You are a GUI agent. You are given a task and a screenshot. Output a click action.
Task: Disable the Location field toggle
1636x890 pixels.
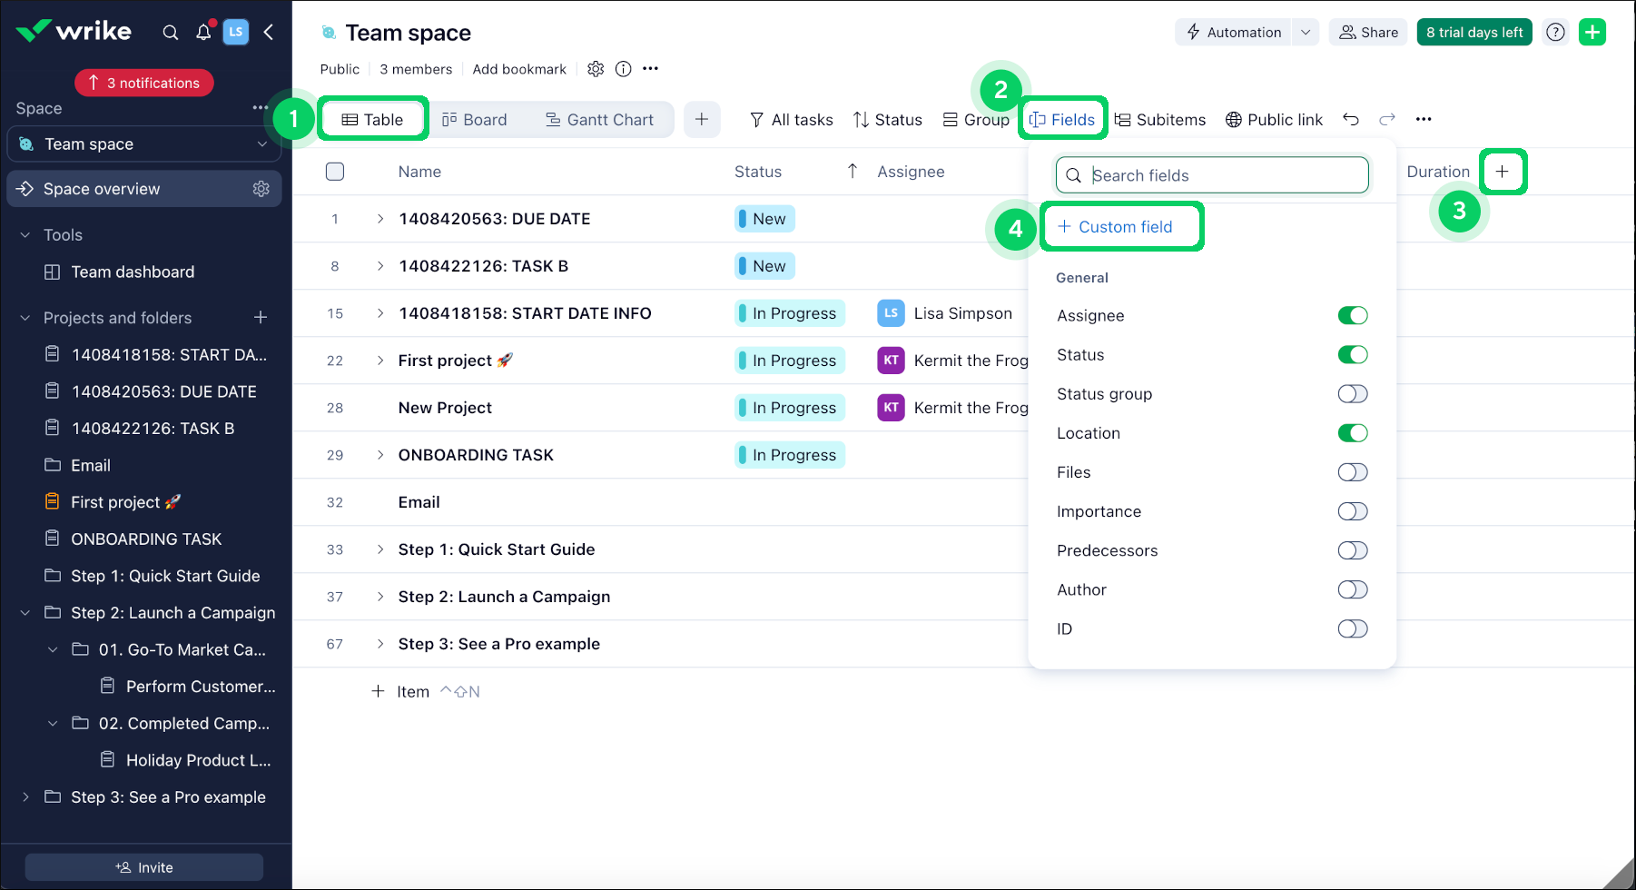[x=1352, y=433]
